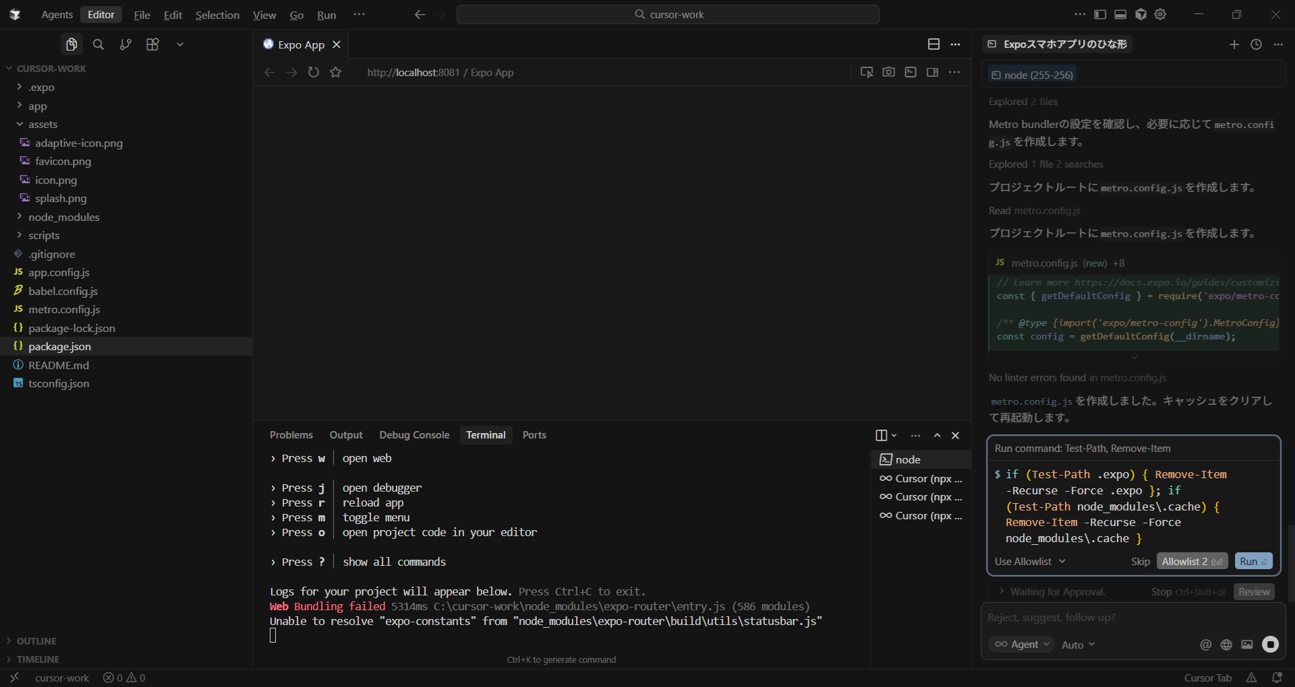Viewport: 1295px width, 687px height.
Task: Switch to Agents mode
Action: click(x=57, y=15)
